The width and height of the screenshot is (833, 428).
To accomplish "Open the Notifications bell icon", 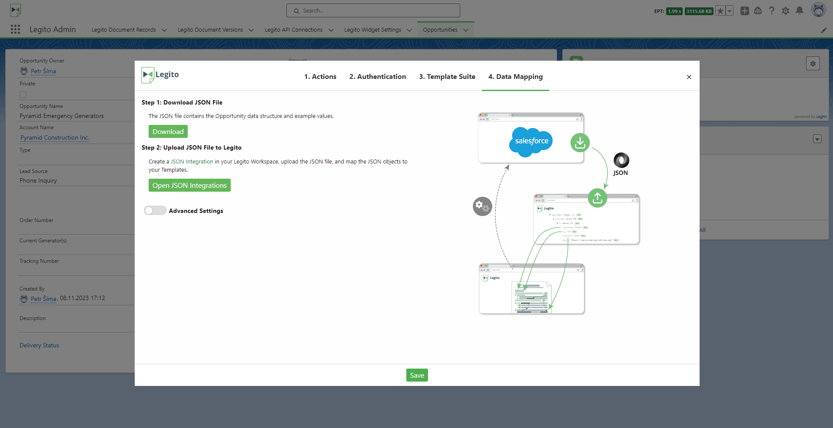I will (x=800, y=11).
